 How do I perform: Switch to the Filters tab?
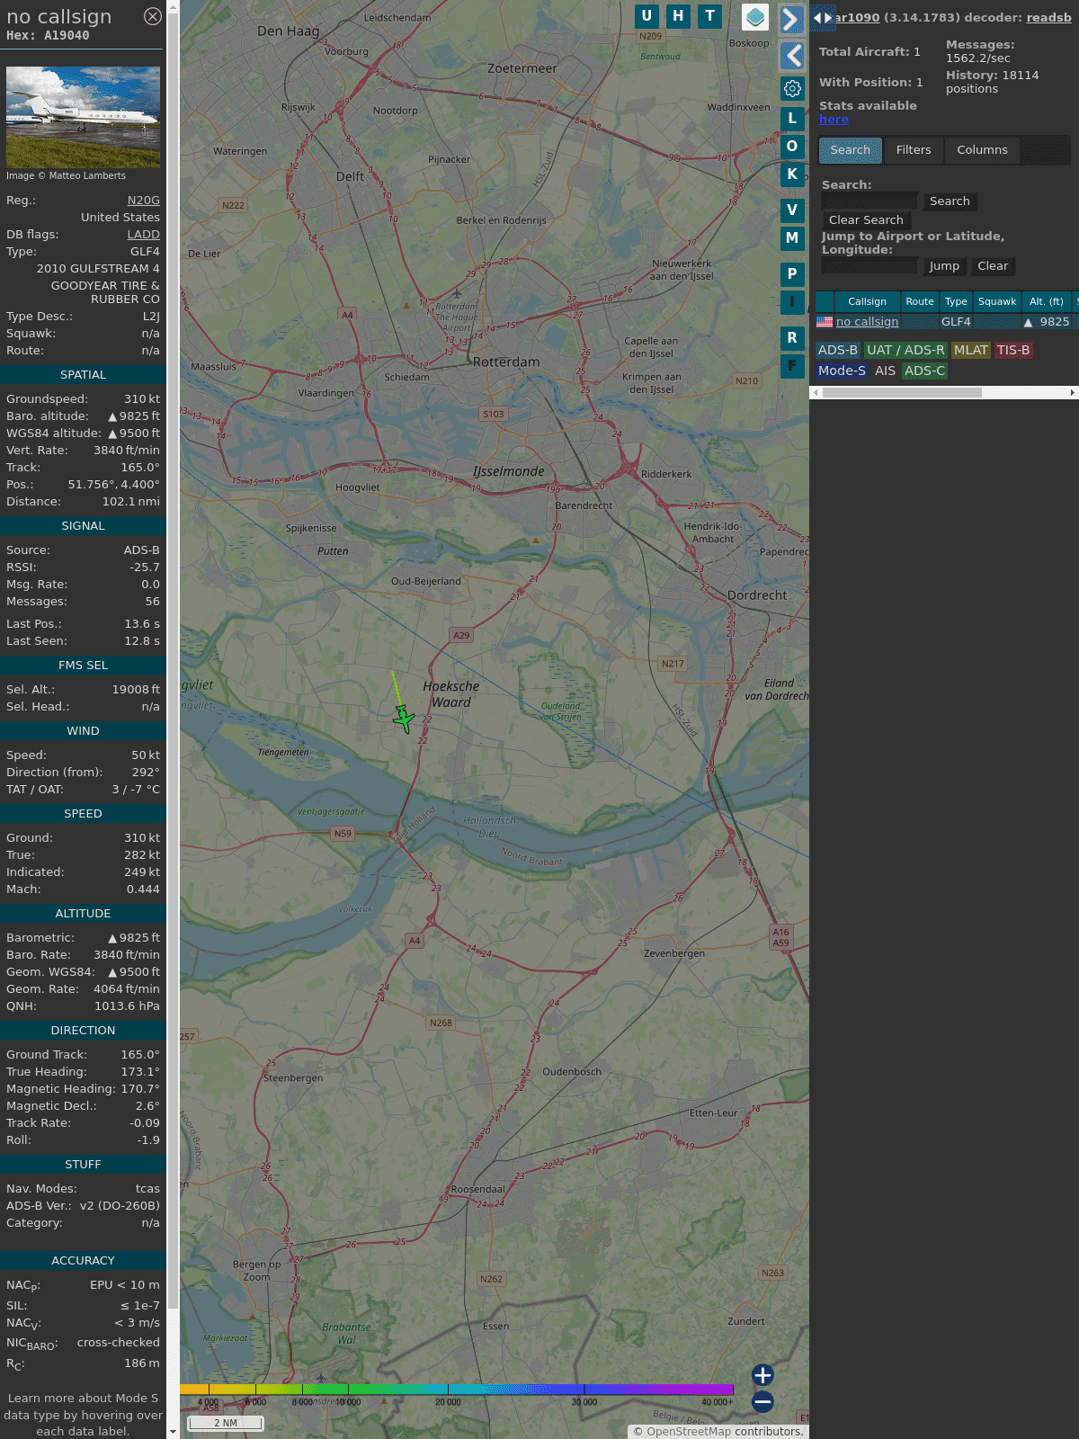point(914,150)
